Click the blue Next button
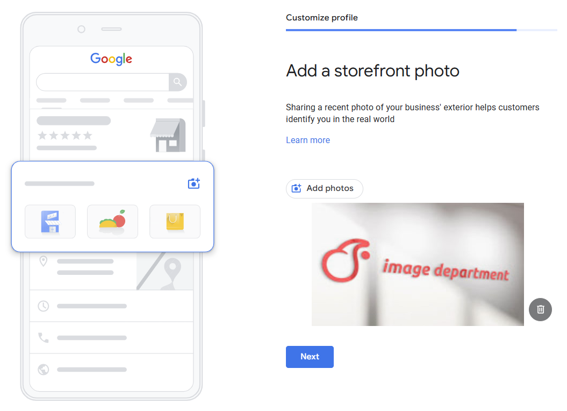 (x=310, y=357)
